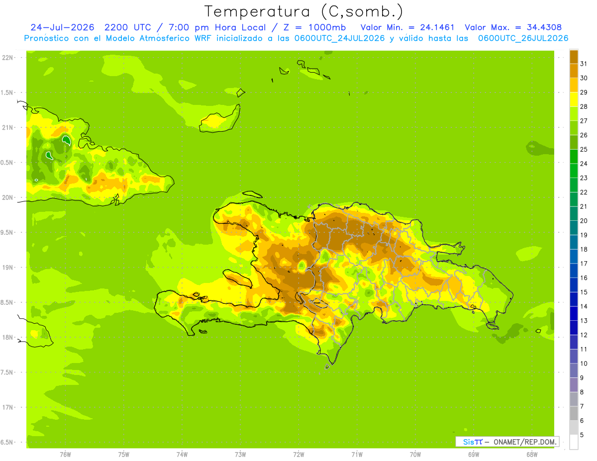This screenshot has width=597, height=461.
Task: Click the legend value '15'
Action: [584, 292]
